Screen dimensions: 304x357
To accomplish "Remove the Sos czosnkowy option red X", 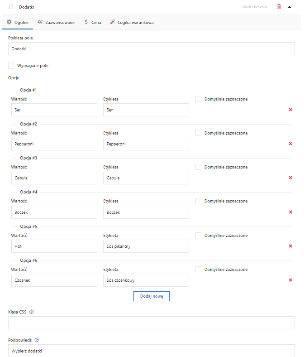I will (x=290, y=280).
